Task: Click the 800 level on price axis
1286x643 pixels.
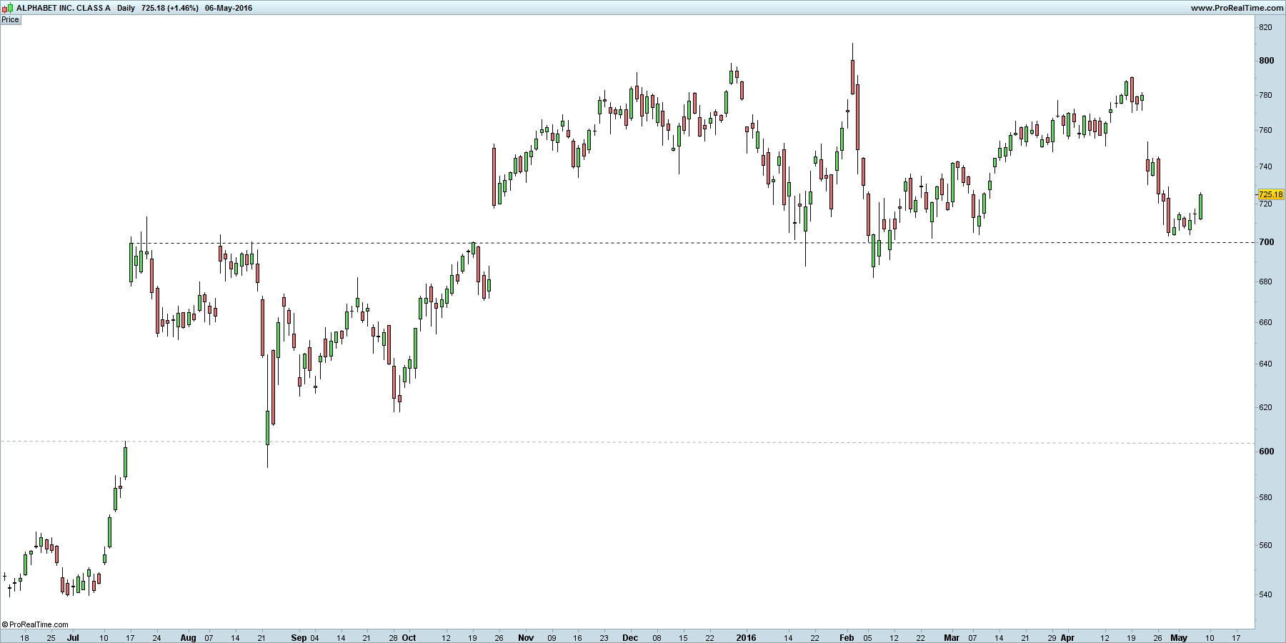Action: click(1266, 61)
